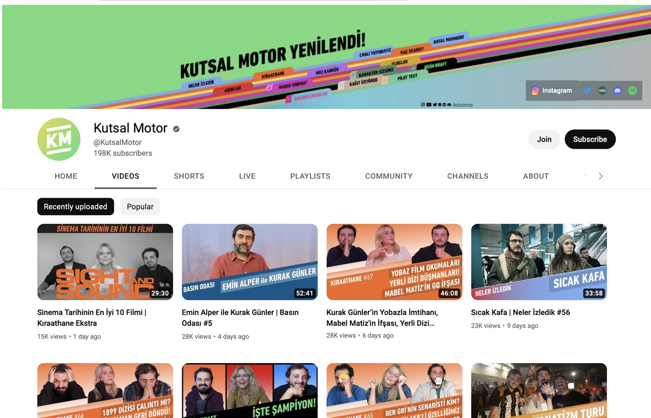Open the Kıraathane #67 video thumbnail
651x418 pixels.
(x=394, y=262)
